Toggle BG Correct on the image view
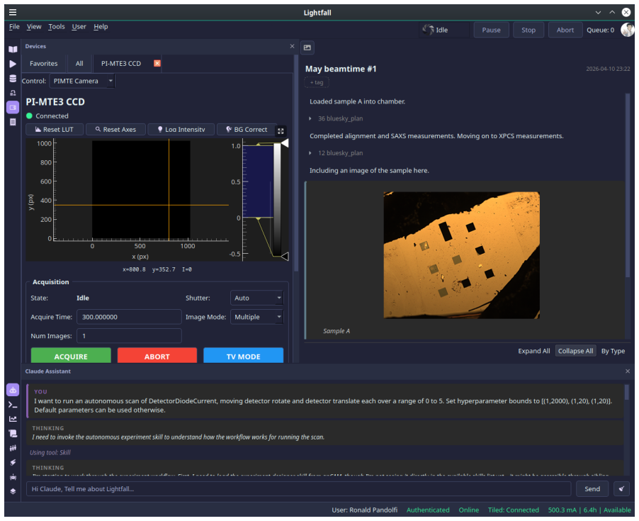The height and width of the screenshot is (521, 639). [247, 129]
